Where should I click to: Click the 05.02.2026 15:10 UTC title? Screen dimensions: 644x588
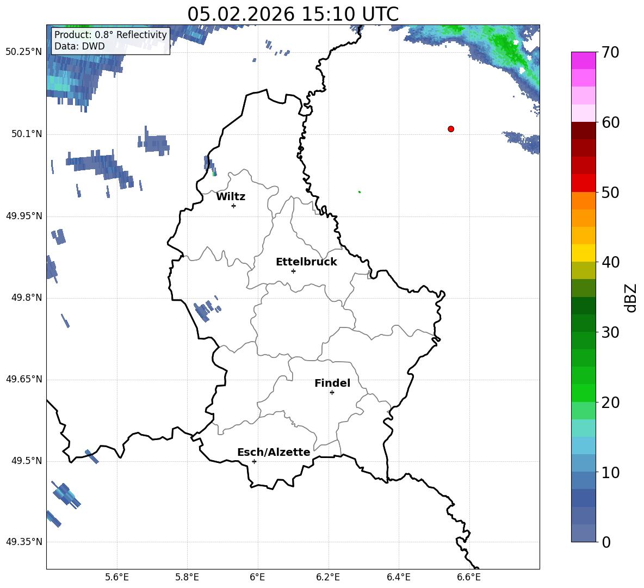(293, 14)
